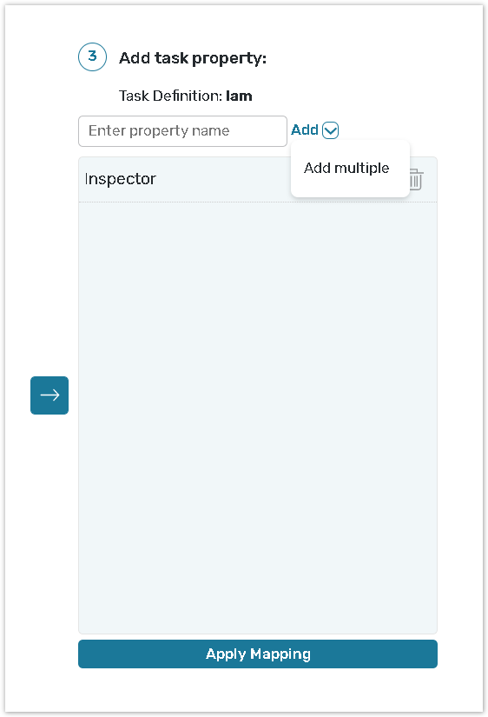Click the bold Iam definition name
488x717 pixels.
[239, 96]
